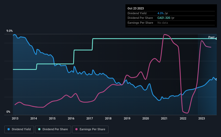Click the Past label on chart

(211, 37)
